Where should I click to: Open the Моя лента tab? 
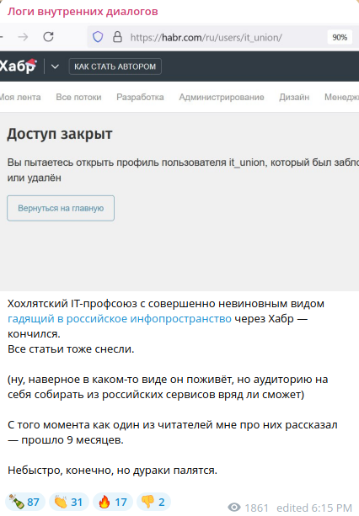tap(20, 97)
